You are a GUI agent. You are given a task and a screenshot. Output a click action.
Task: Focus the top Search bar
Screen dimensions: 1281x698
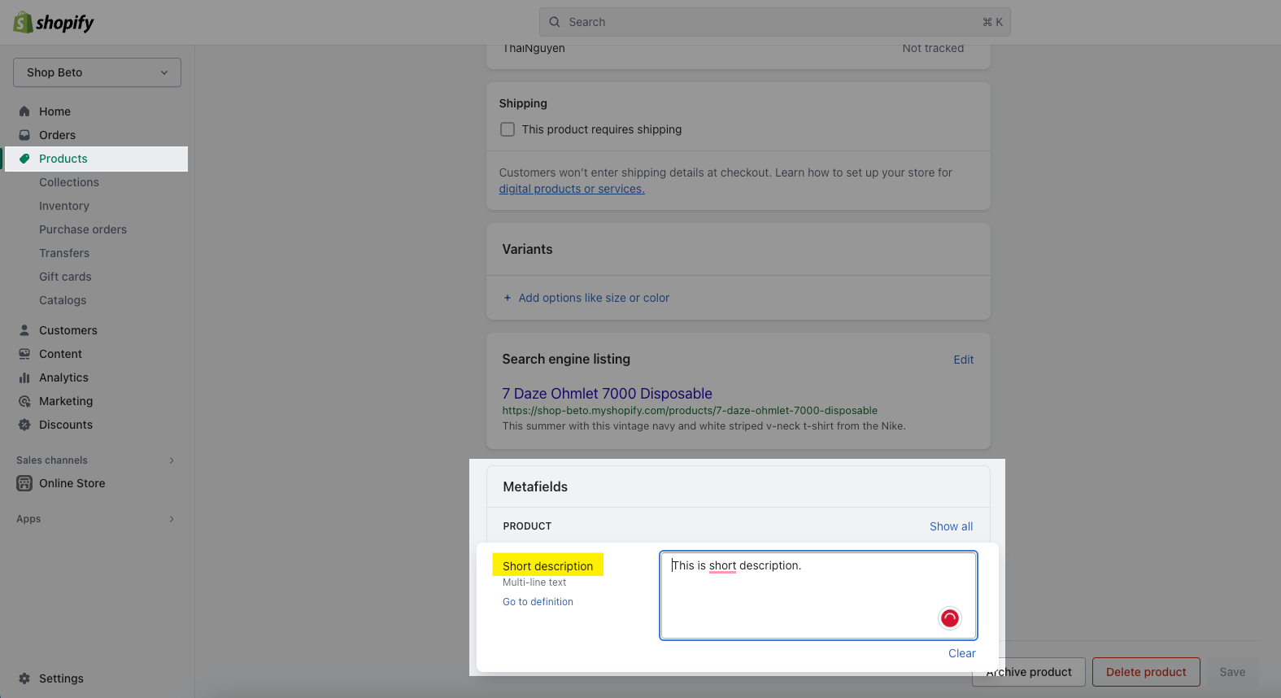pos(775,22)
